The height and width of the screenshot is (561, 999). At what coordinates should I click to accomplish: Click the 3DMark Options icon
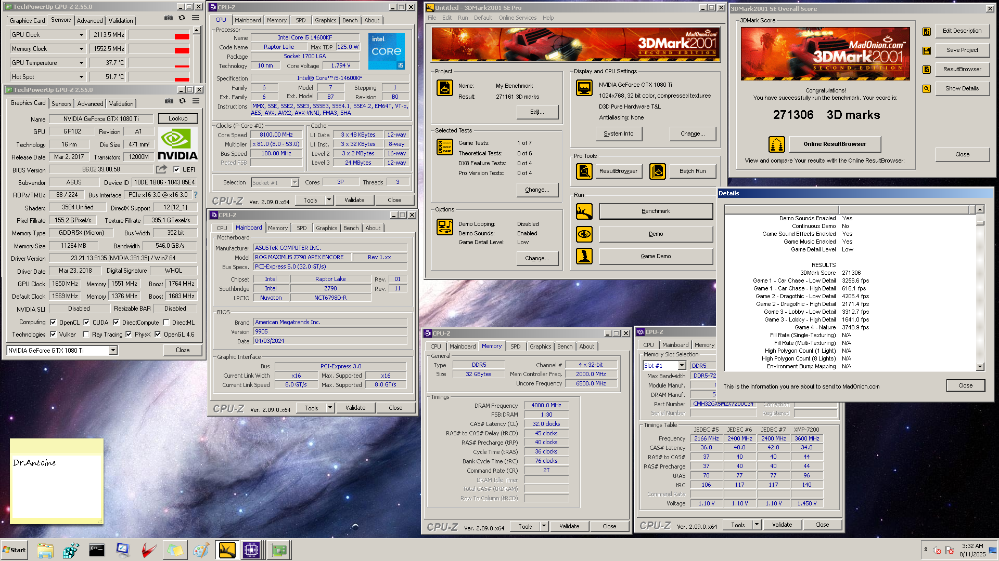coord(445,227)
